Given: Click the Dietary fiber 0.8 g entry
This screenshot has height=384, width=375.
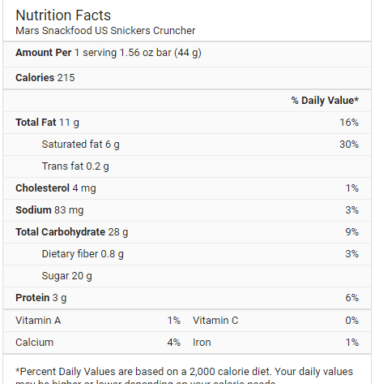Looking at the screenshot, I should [x=83, y=254].
